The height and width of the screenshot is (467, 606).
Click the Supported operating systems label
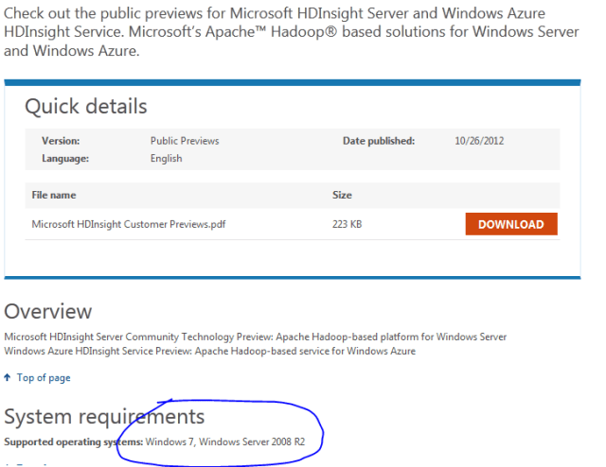[x=74, y=441]
